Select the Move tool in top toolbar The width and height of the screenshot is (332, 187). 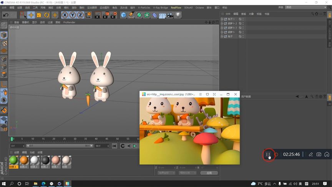point(31,15)
